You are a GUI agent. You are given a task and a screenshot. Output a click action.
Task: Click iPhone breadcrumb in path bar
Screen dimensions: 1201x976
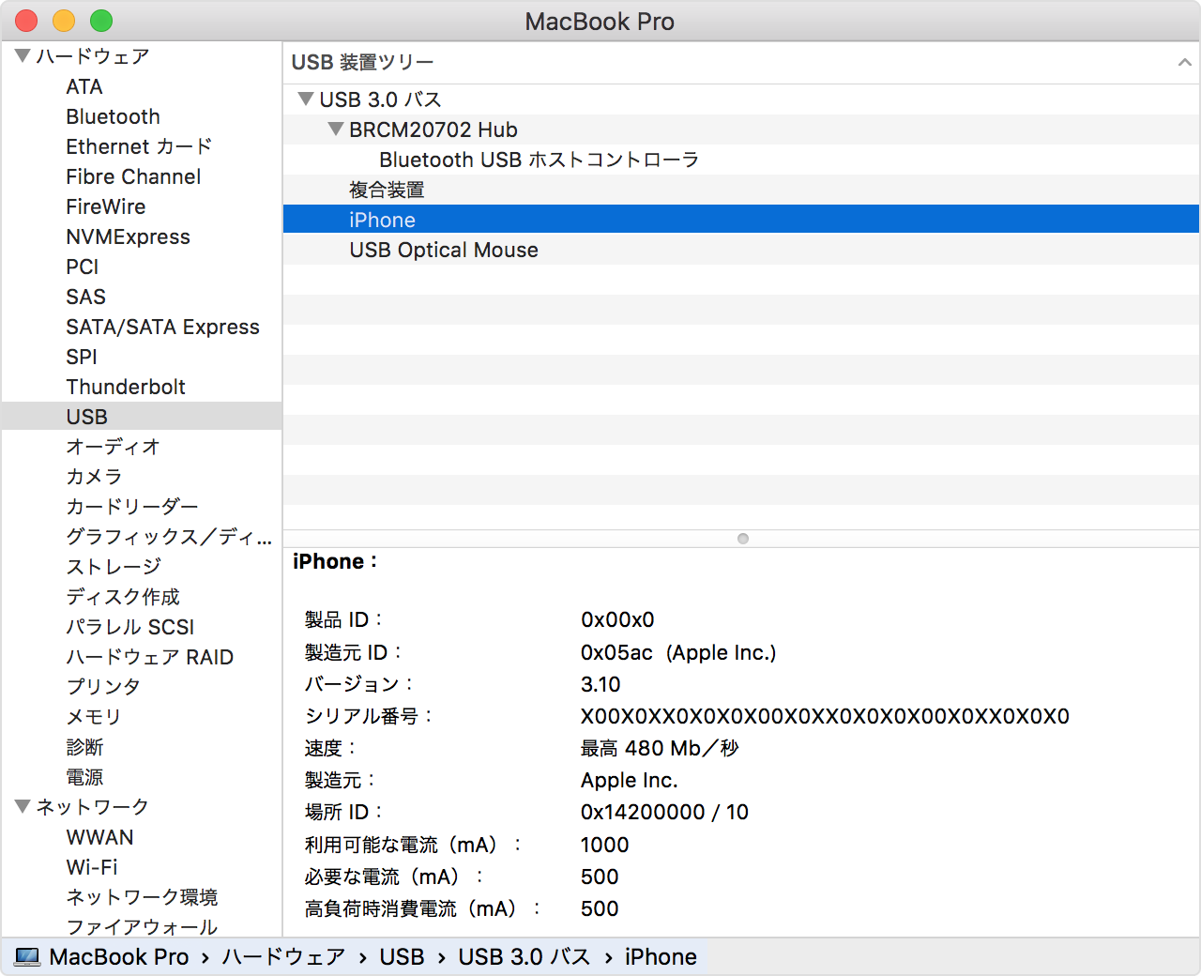click(x=661, y=956)
